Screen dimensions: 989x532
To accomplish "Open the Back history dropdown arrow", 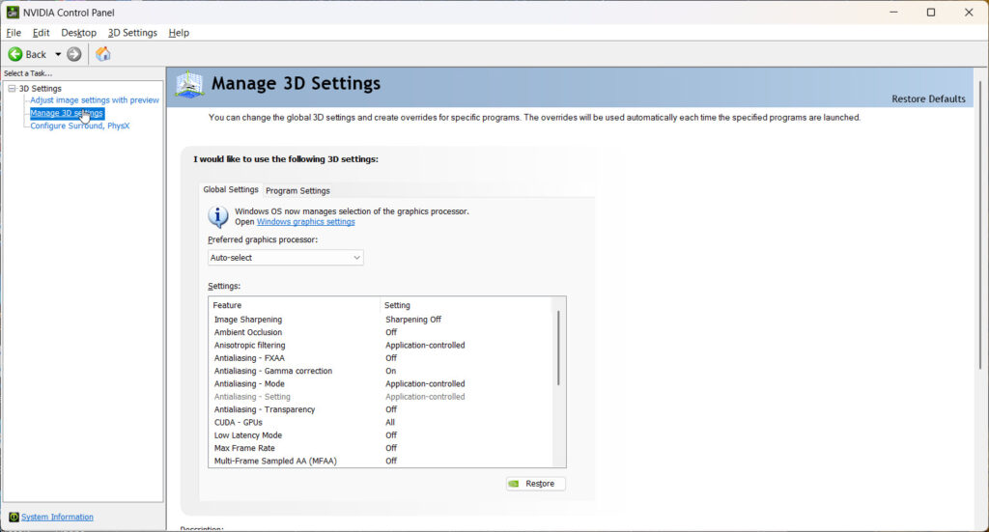I will 58,54.
